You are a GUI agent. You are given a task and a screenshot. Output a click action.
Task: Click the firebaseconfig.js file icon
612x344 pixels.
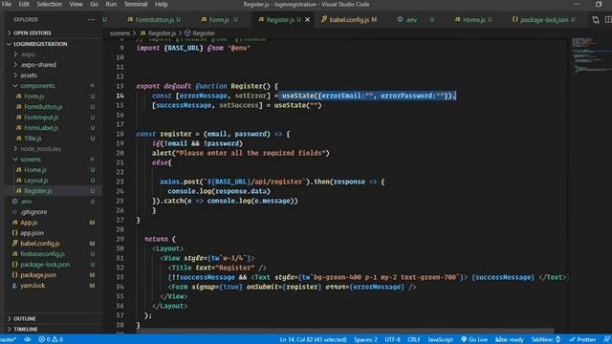click(x=15, y=254)
